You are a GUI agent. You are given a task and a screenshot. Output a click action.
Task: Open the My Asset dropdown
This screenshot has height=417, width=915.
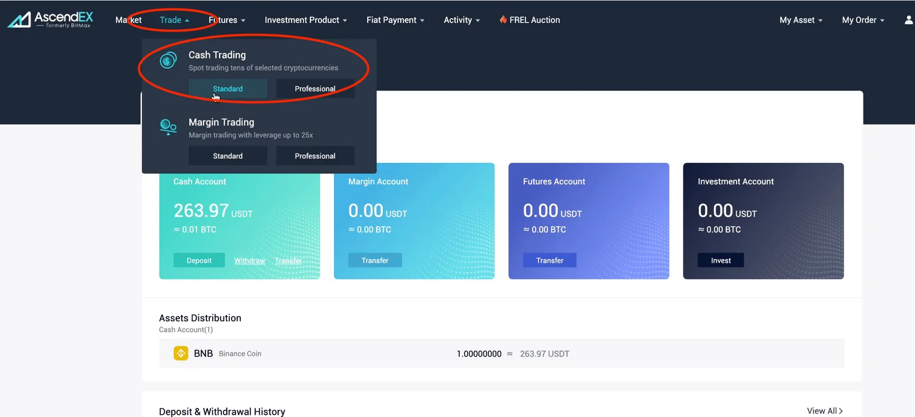(801, 20)
